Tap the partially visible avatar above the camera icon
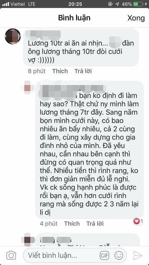 point(28,240)
